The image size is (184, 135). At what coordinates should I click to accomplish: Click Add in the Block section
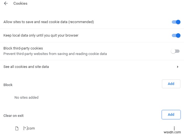(x=171, y=84)
